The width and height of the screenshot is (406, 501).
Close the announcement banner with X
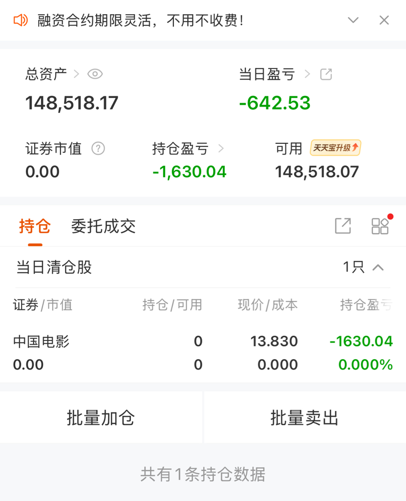coord(384,20)
